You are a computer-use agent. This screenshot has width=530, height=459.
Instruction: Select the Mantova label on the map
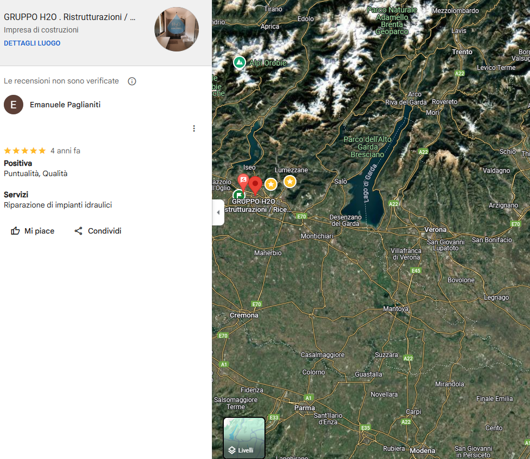click(x=396, y=308)
